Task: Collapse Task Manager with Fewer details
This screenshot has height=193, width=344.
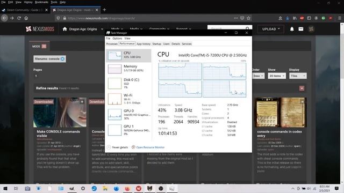Action: pyautogui.click(x=117, y=147)
